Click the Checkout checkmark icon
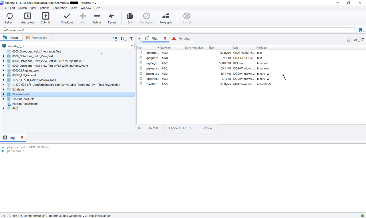This screenshot has height=218, width=366. [67, 16]
